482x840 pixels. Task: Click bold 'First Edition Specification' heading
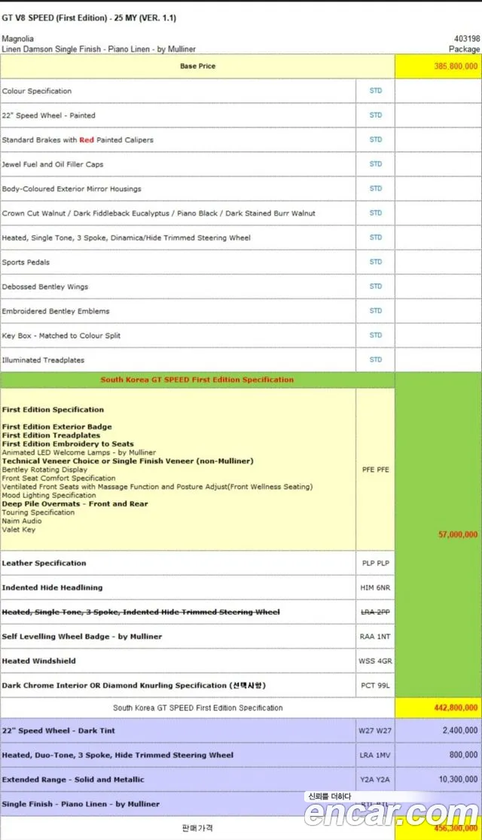pos(53,410)
